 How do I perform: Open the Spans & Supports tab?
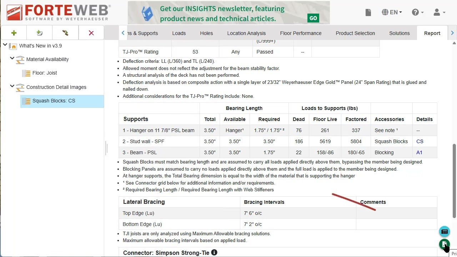tap(142, 33)
